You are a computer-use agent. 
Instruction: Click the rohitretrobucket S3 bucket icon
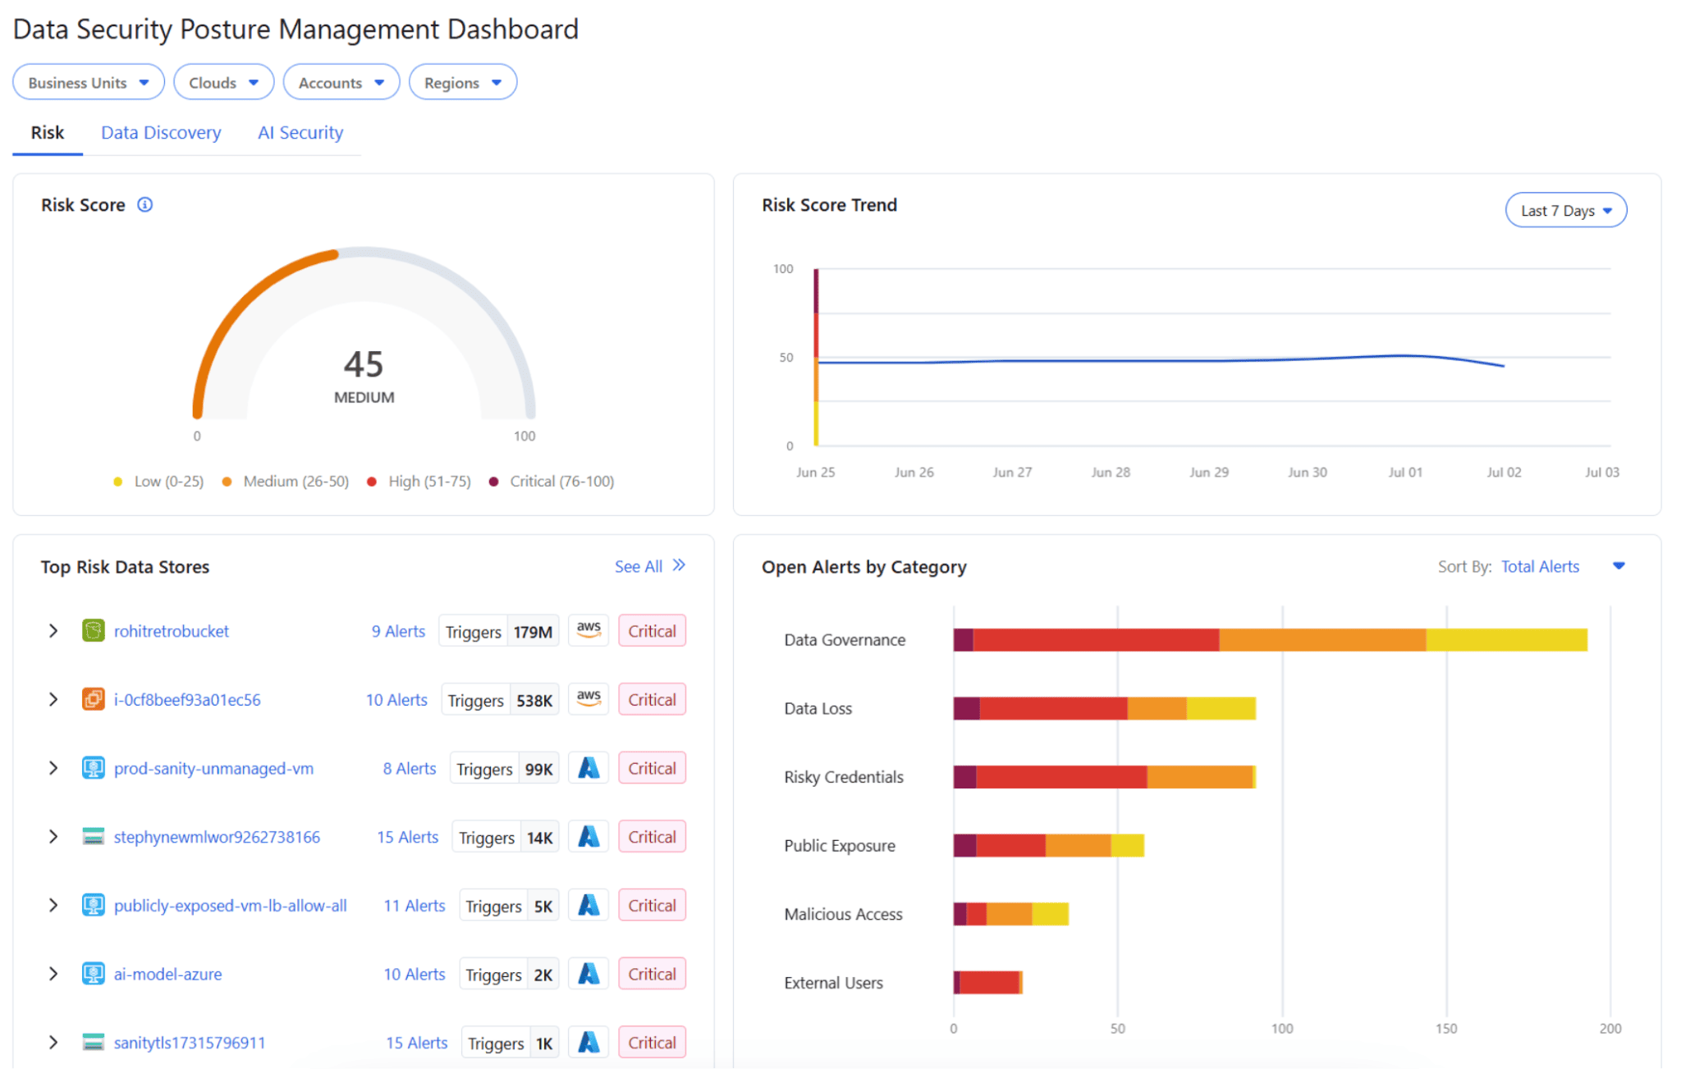point(93,631)
